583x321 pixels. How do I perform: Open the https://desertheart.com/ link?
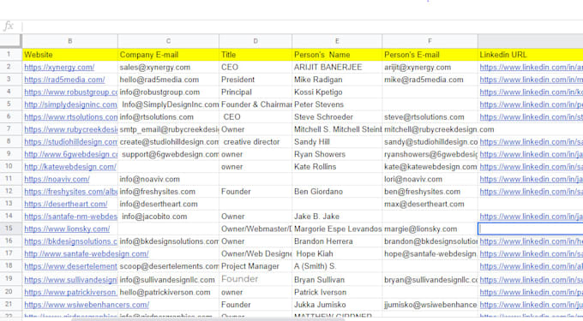(66, 204)
